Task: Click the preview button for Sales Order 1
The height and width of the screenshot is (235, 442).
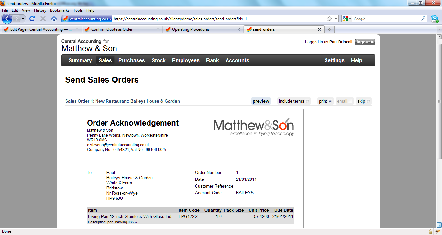Action: point(261,101)
